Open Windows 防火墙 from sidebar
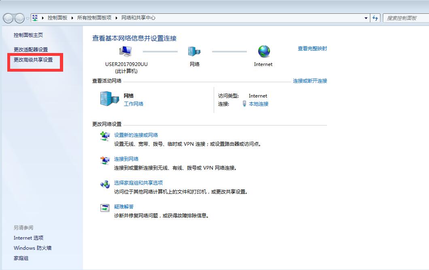 32,248
